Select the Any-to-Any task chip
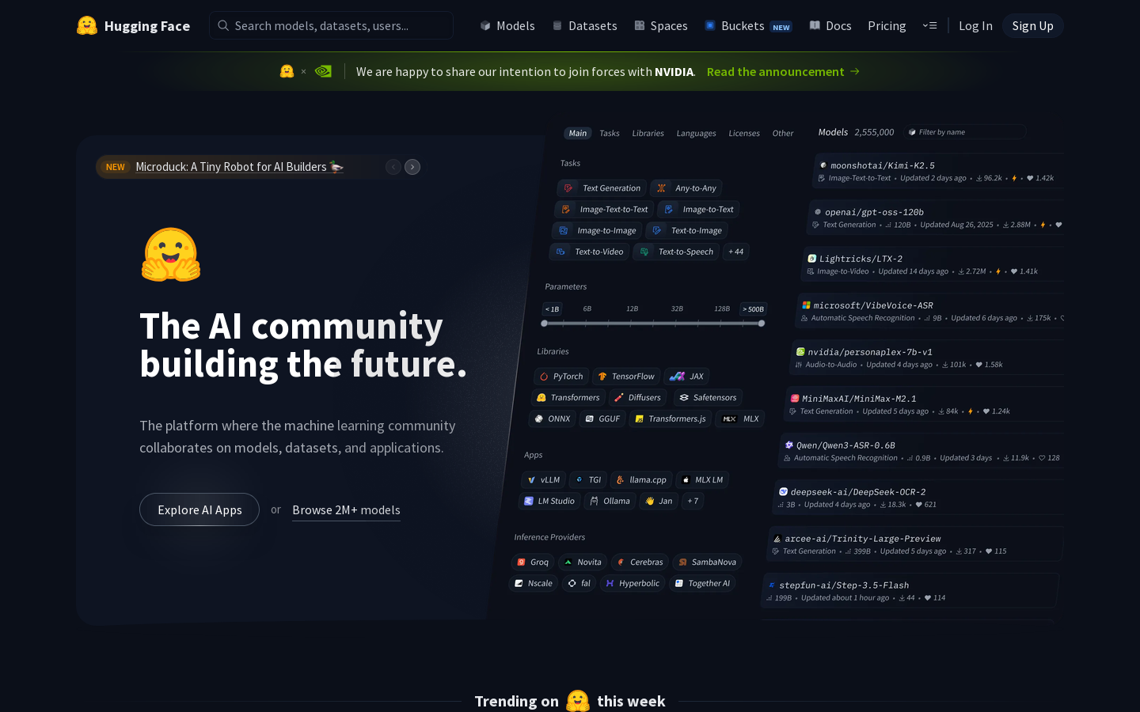This screenshot has width=1140, height=712. (686, 188)
